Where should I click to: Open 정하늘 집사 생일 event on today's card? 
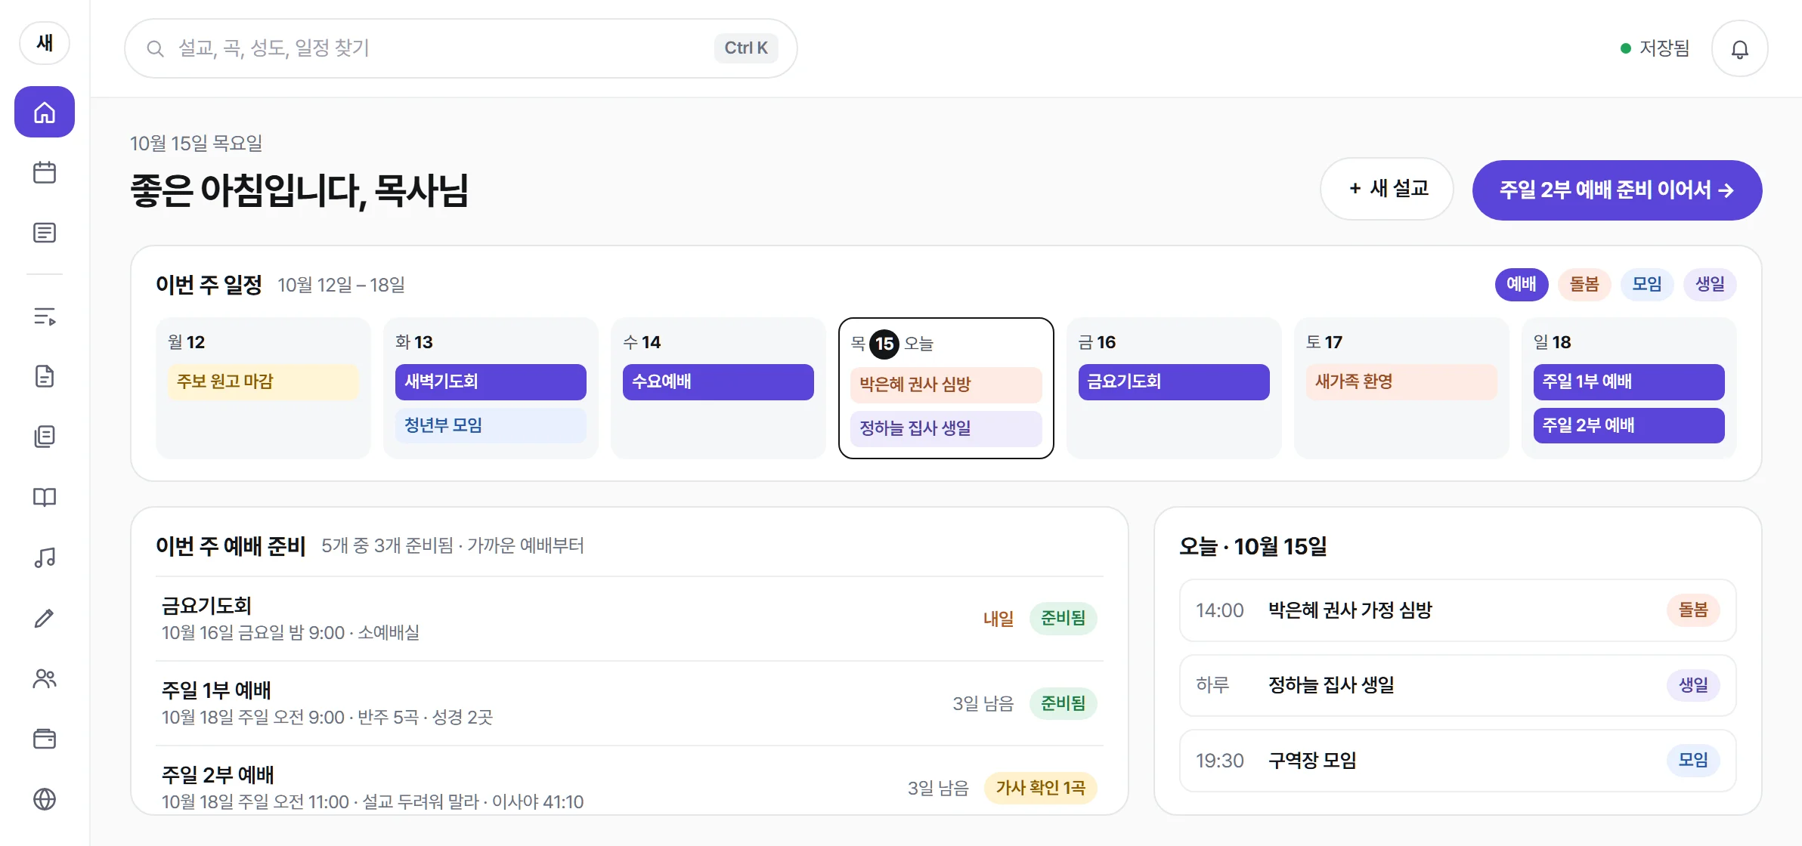[x=946, y=428]
